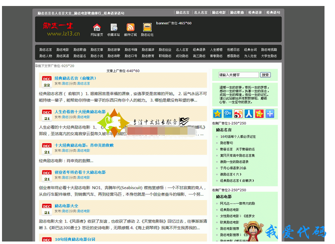Click the 搜索 search button
This screenshot has width=335, height=244.
[265, 75]
